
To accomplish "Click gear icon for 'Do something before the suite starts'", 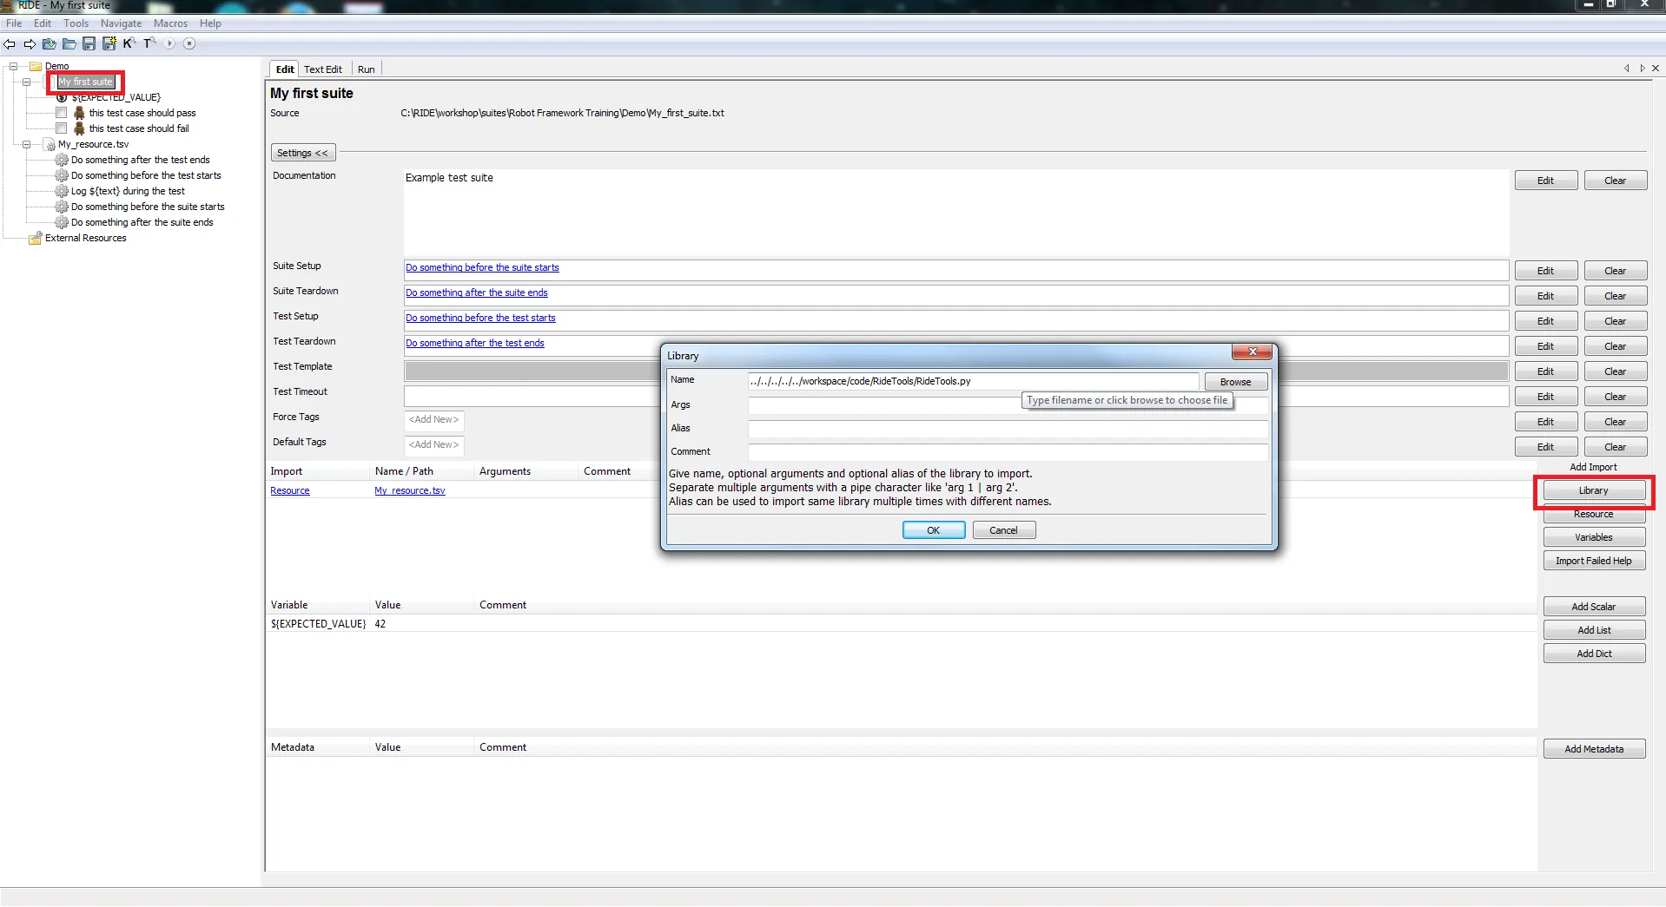I will click(62, 207).
